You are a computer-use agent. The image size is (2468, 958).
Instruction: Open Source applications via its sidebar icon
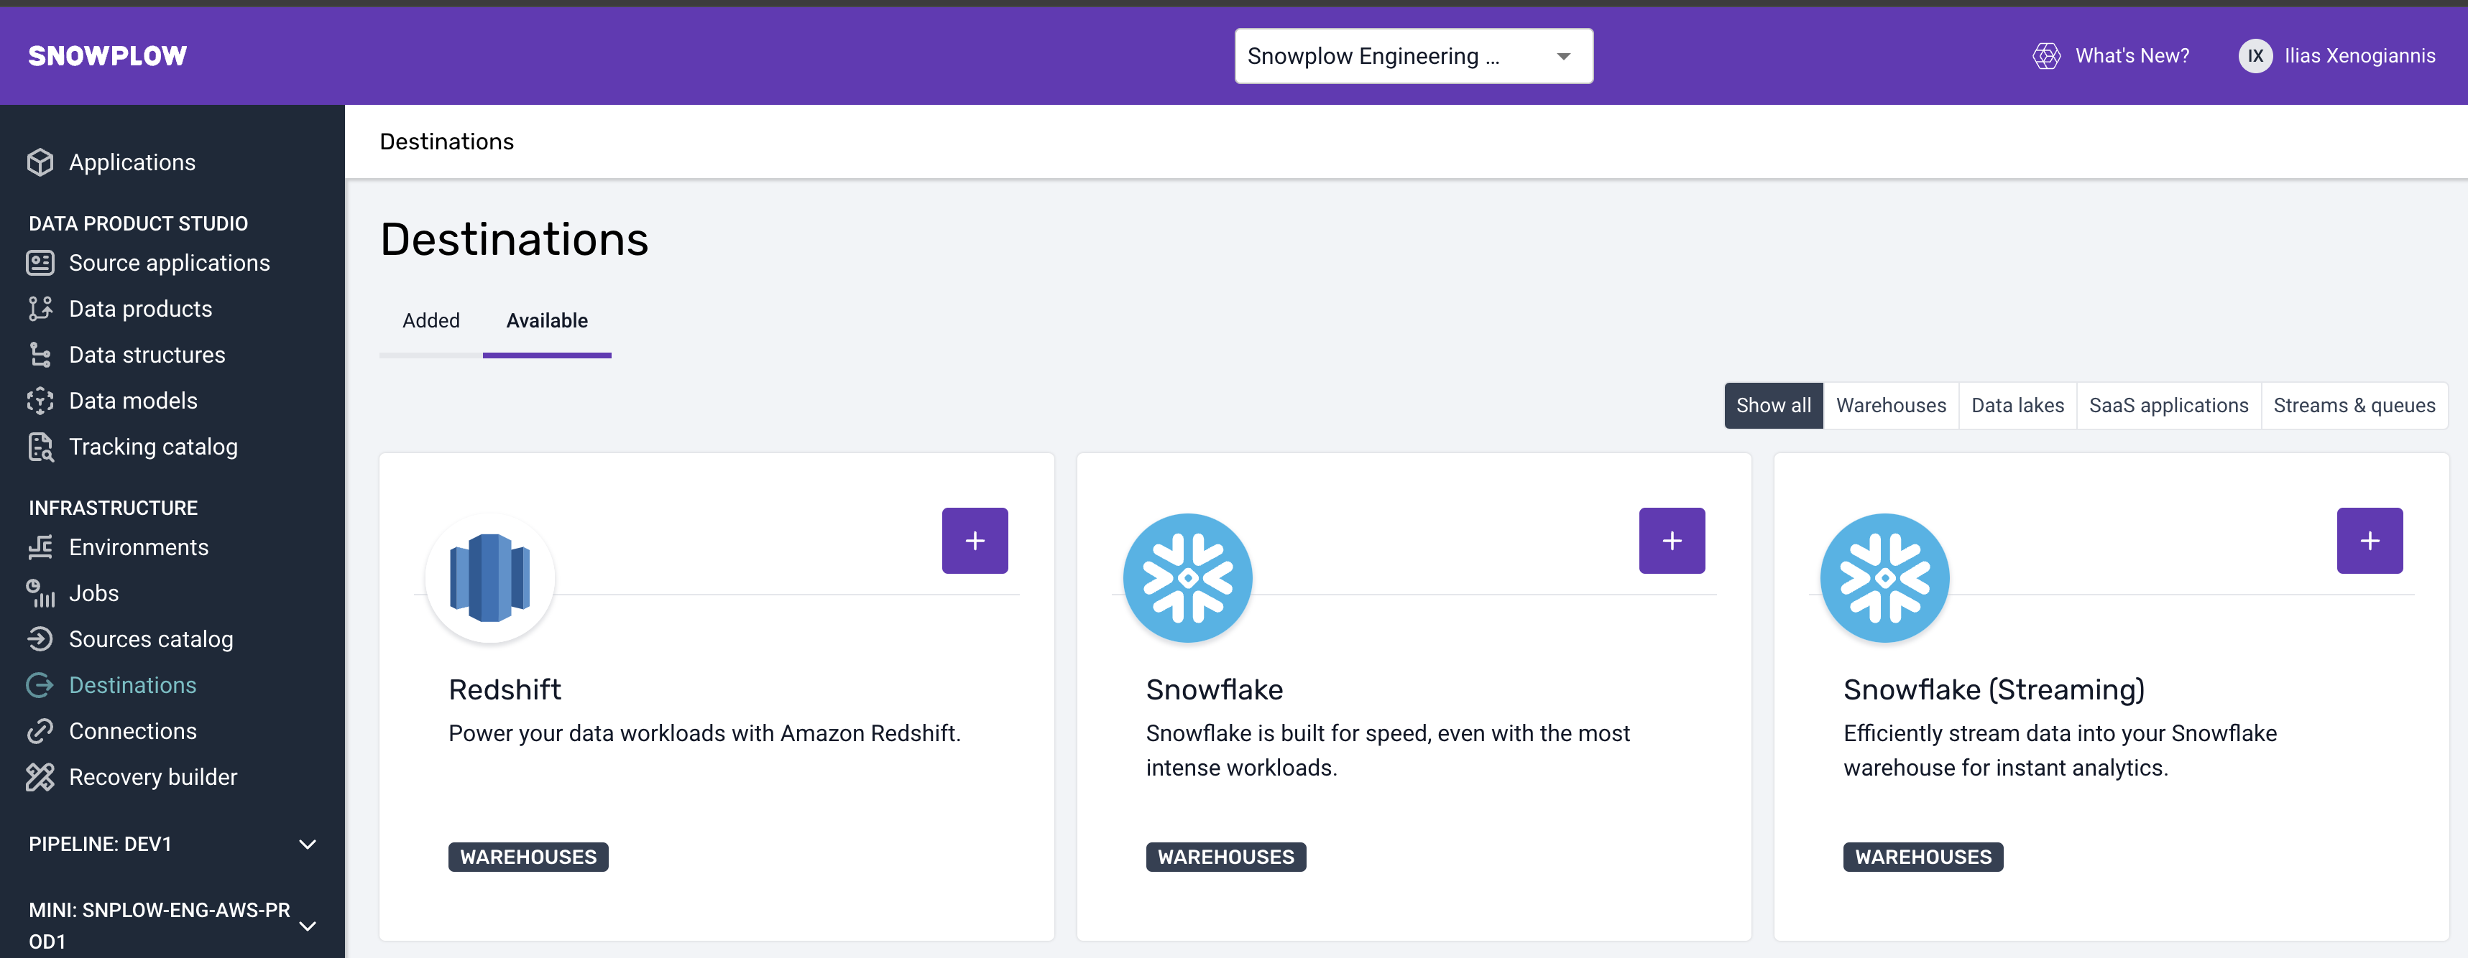40,263
